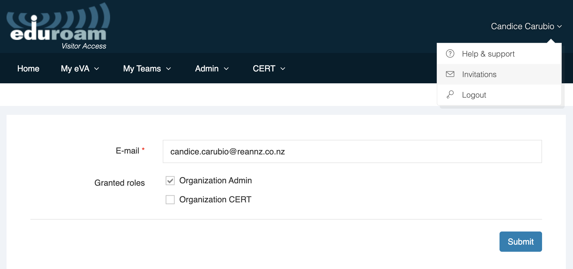Collapse the Candice Carubio user menu

tap(526, 26)
